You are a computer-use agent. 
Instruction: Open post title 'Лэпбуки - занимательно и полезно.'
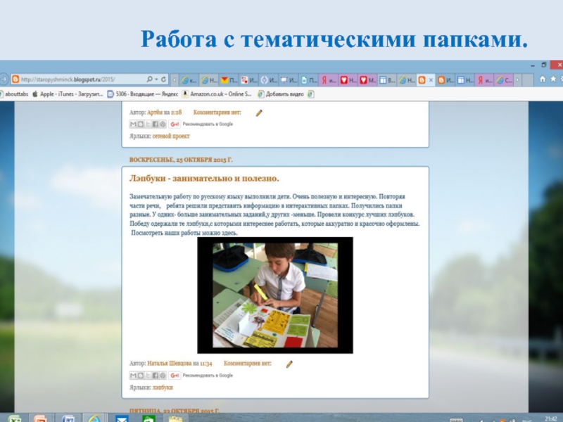click(x=204, y=179)
